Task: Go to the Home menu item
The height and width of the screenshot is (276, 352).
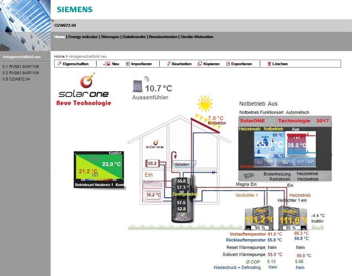Action: pyautogui.click(x=60, y=37)
